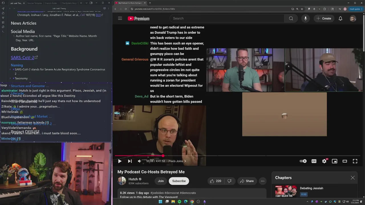365x205 pixels.
Task: Share the video
Action: [247, 181]
